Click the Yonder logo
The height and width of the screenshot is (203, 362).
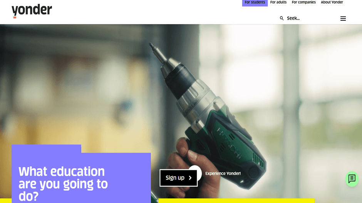coord(32,11)
